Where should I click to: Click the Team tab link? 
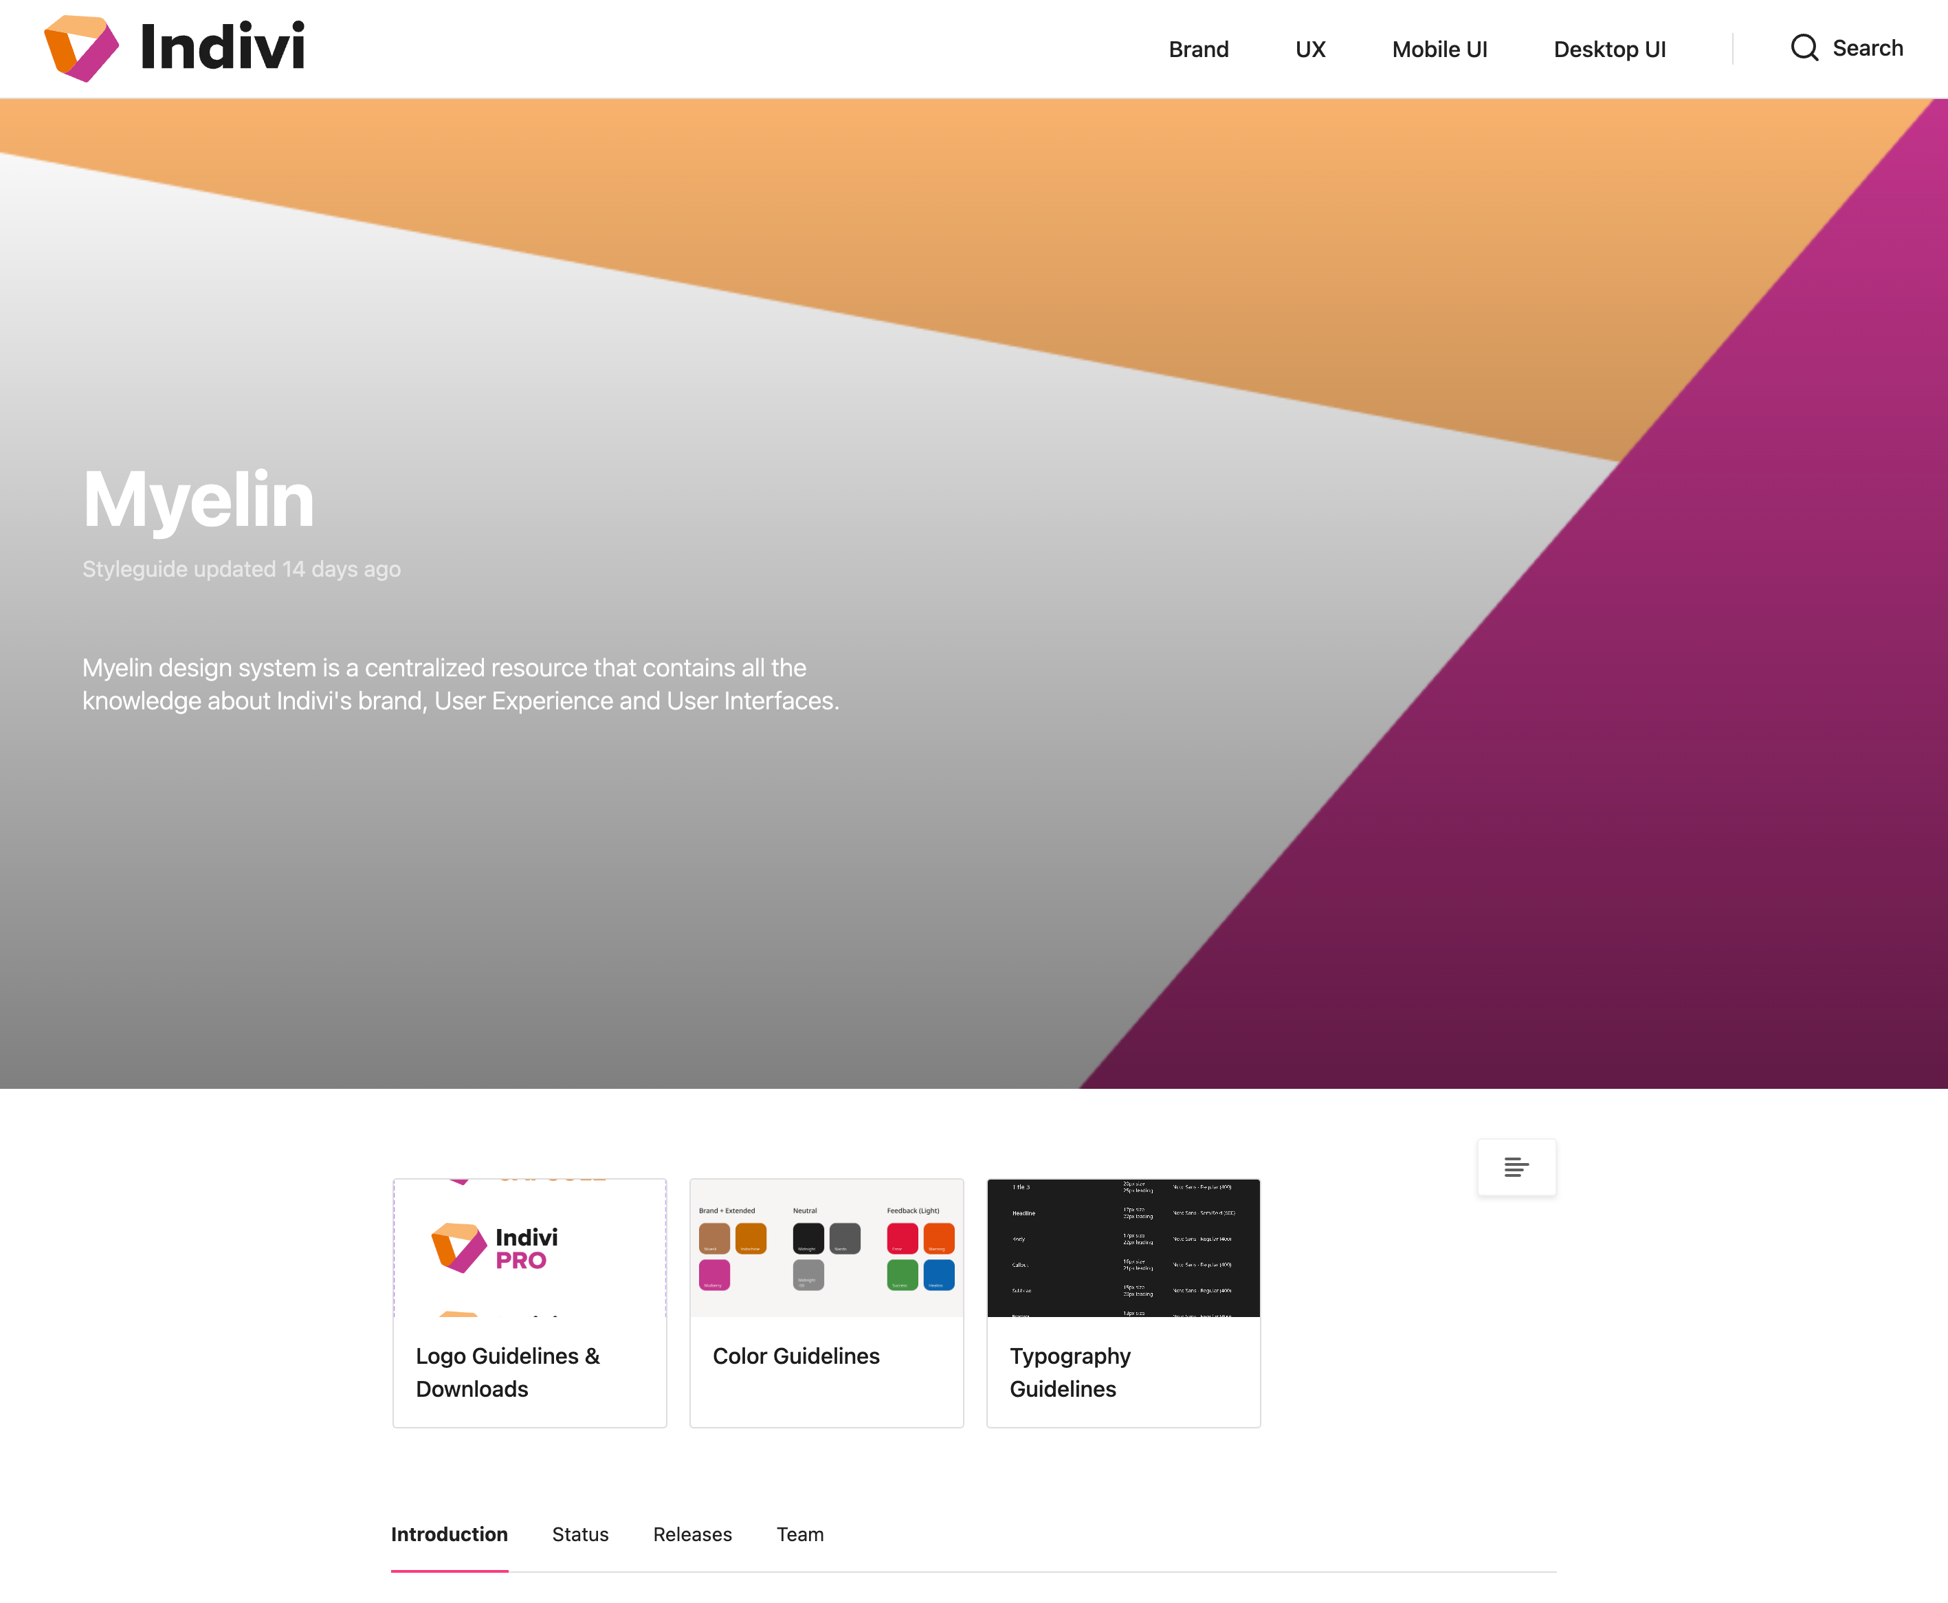coord(799,1535)
